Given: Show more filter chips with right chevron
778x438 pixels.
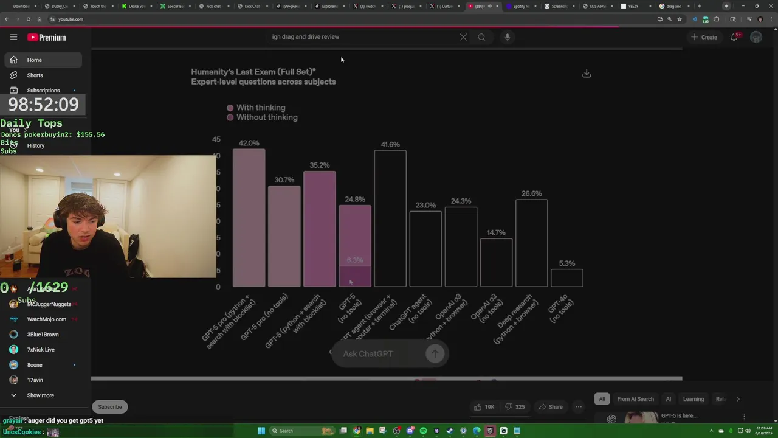Looking at the screenshot, I should 738,399.
